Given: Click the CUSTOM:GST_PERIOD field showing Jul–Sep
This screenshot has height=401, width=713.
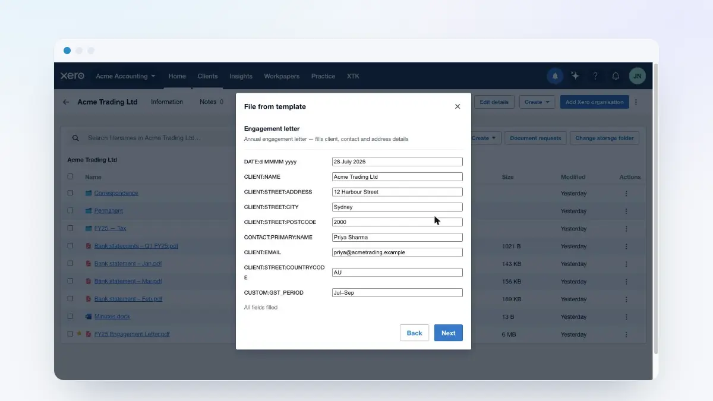Looking at the screenshot, I should point(397,292).
